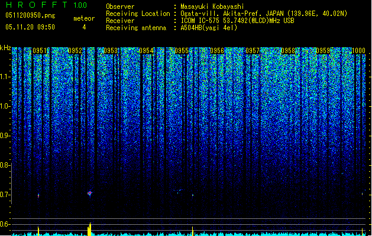
Task: Click the 1.0 frequency axis label
Action: pos(5,107)
